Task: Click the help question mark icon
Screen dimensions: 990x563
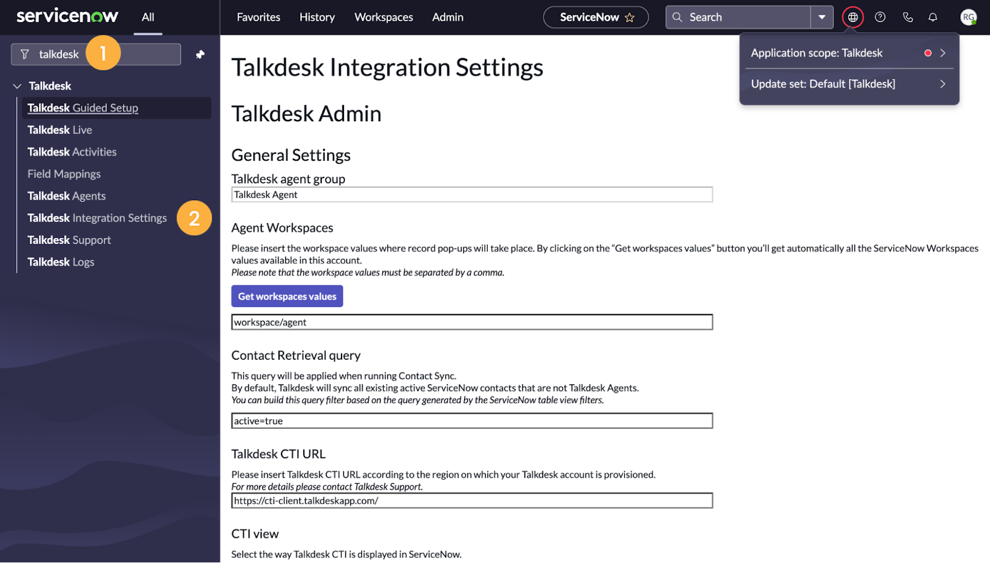Action: (880, 17)
